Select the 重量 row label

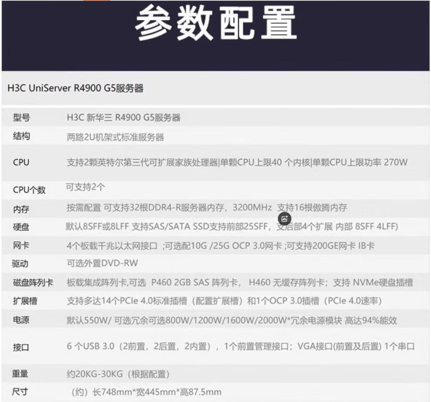20,374
